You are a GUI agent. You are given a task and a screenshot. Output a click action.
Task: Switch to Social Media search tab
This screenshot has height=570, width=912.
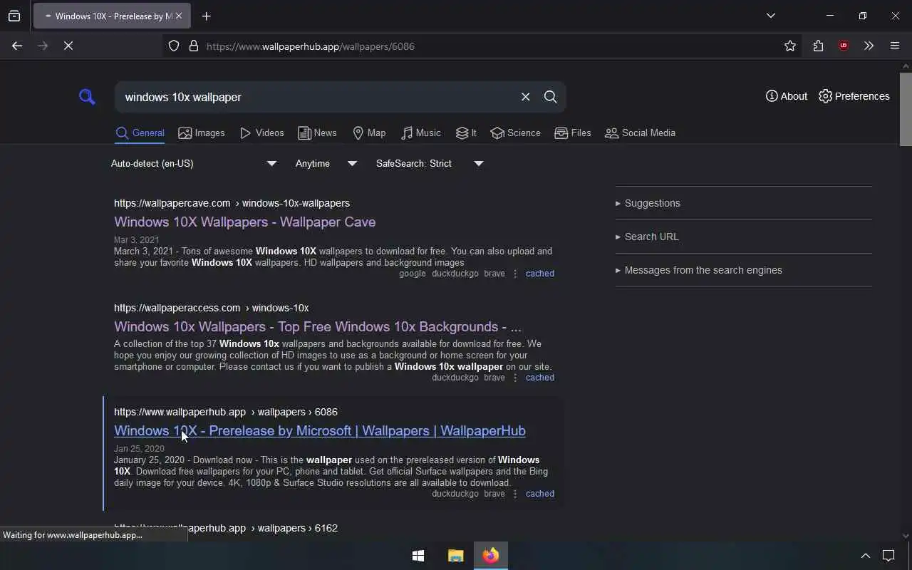click(640, 133)
